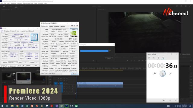
Task: Enable the Ray Tracing checkbox
Action: pyautogui.click(x=56, y=71)
